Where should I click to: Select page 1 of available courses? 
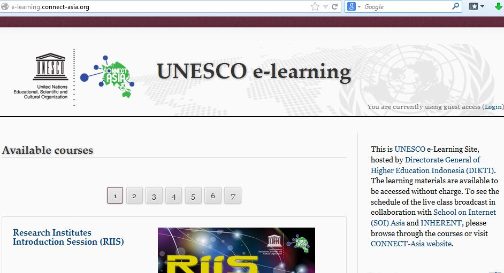click(115, 196)
